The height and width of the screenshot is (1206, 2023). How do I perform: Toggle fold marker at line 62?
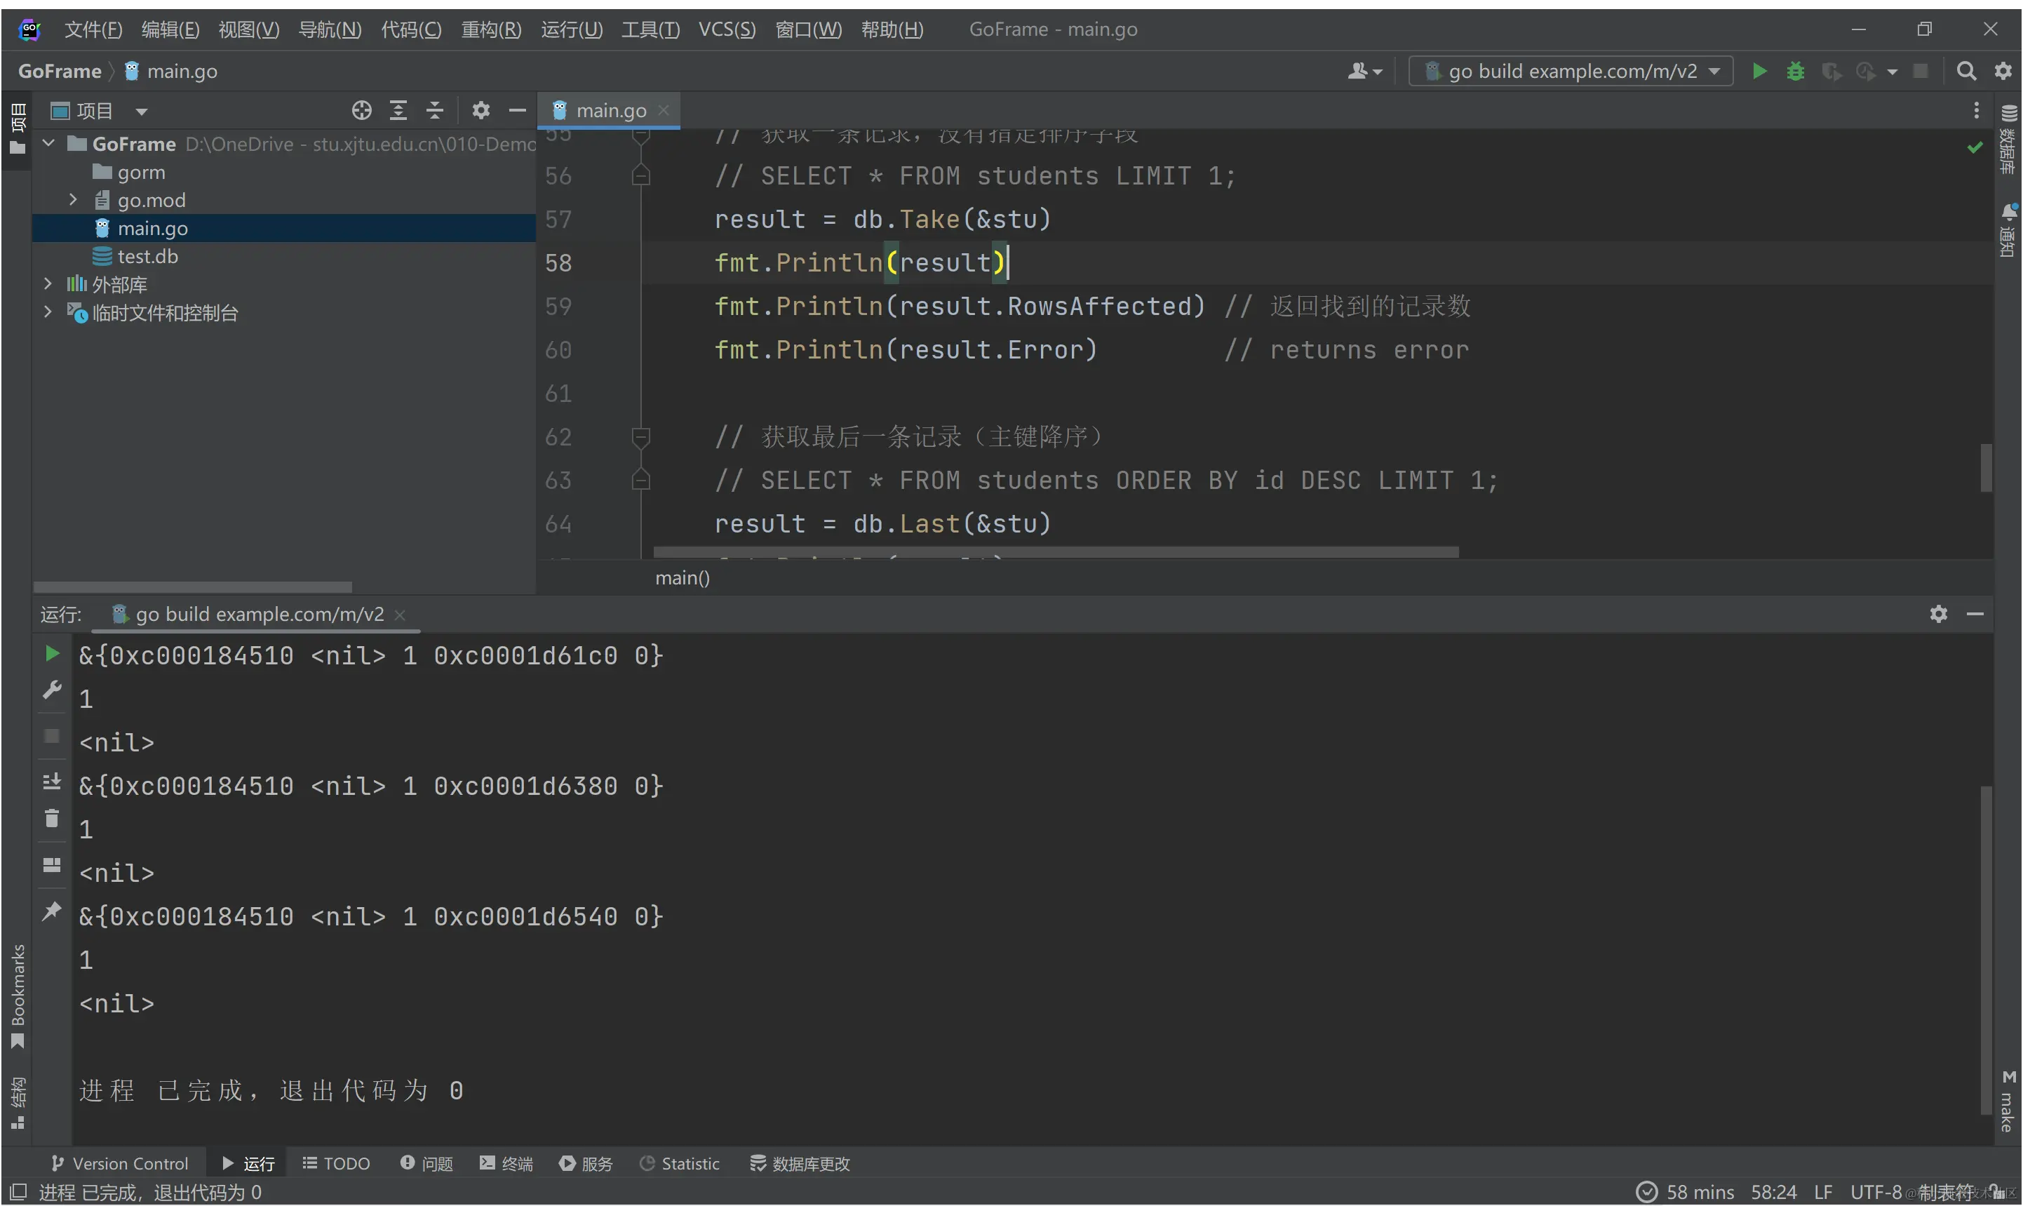pos(641,437)
